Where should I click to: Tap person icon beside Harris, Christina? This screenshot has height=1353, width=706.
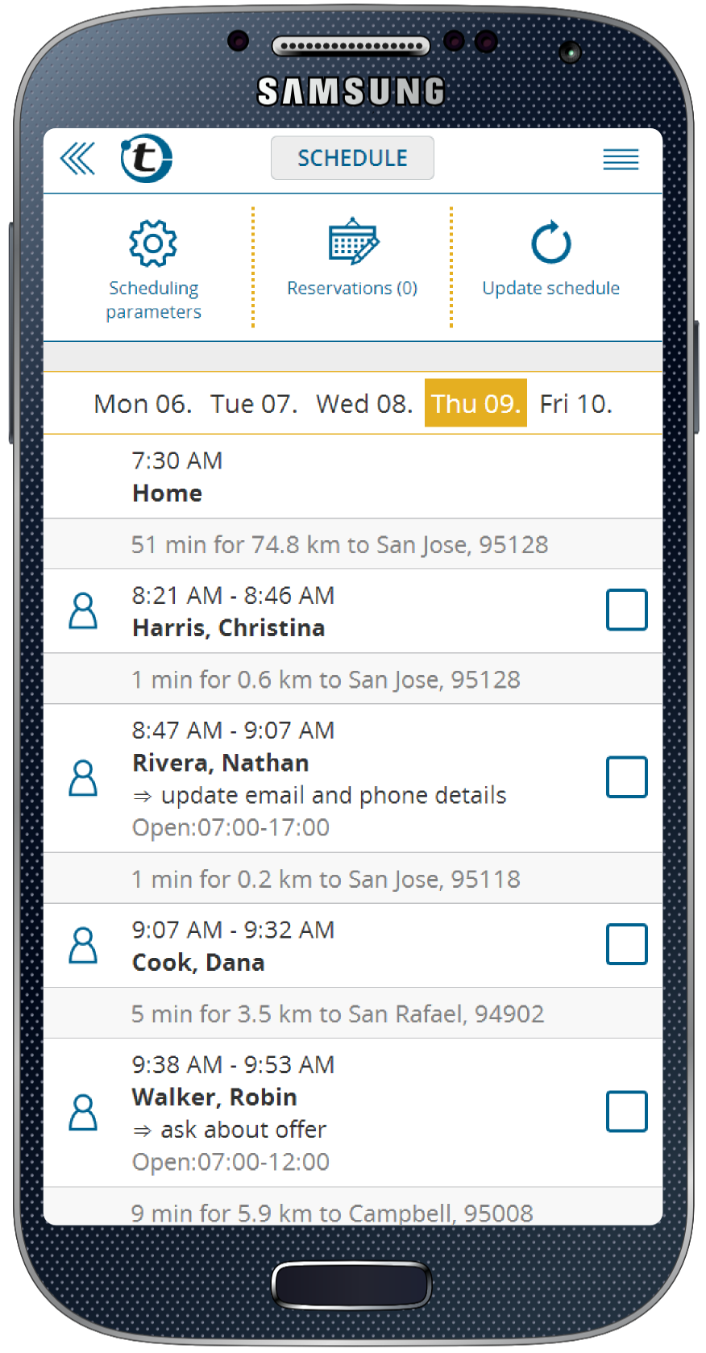tap(83, 611)
